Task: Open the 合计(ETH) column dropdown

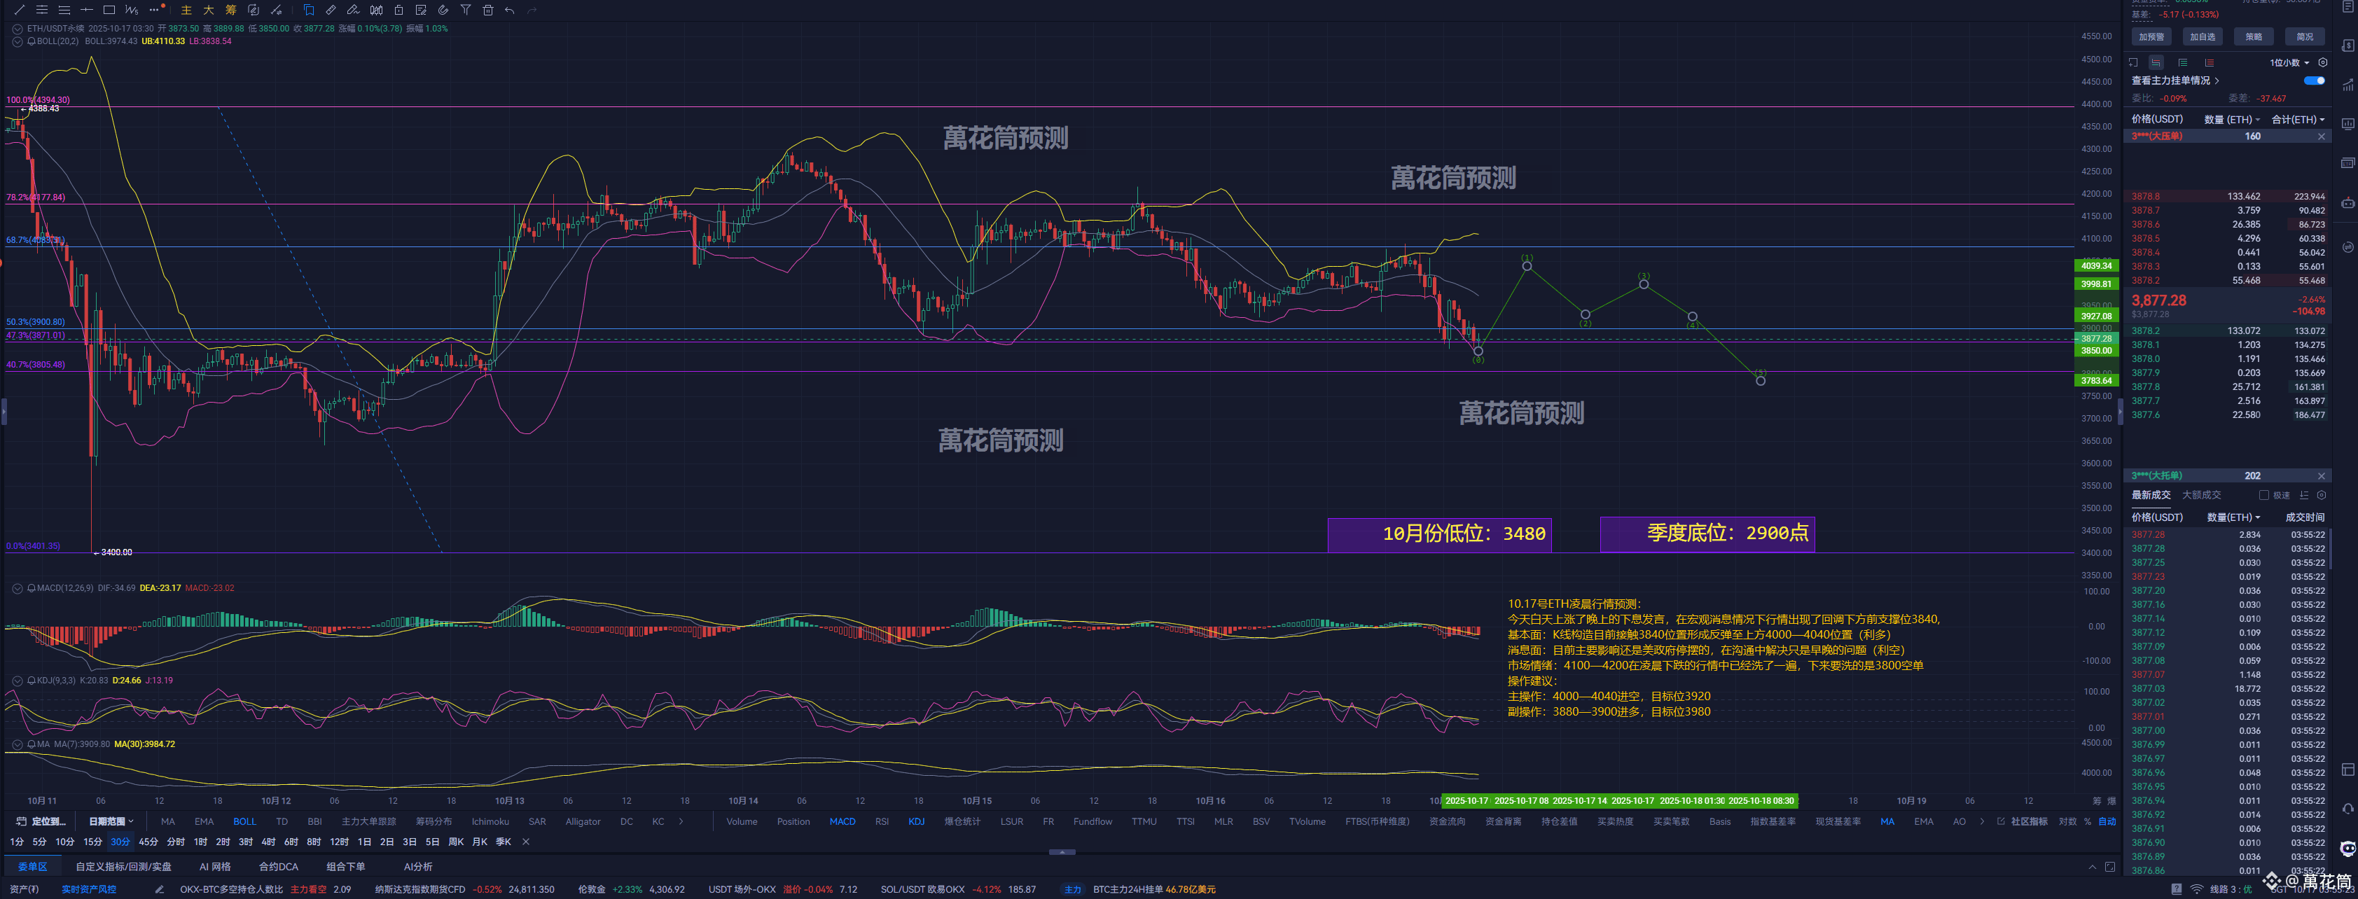Action: coord(2298,119)
